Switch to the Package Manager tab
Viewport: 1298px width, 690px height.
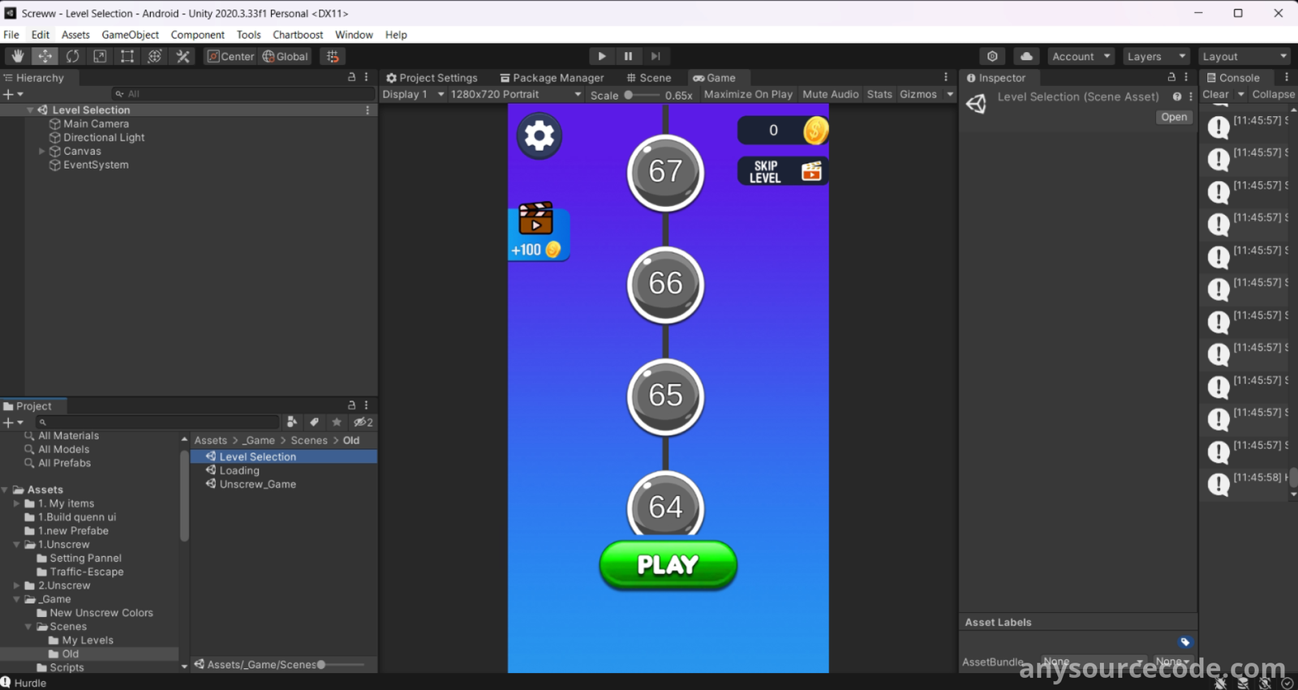click(552, 78)
